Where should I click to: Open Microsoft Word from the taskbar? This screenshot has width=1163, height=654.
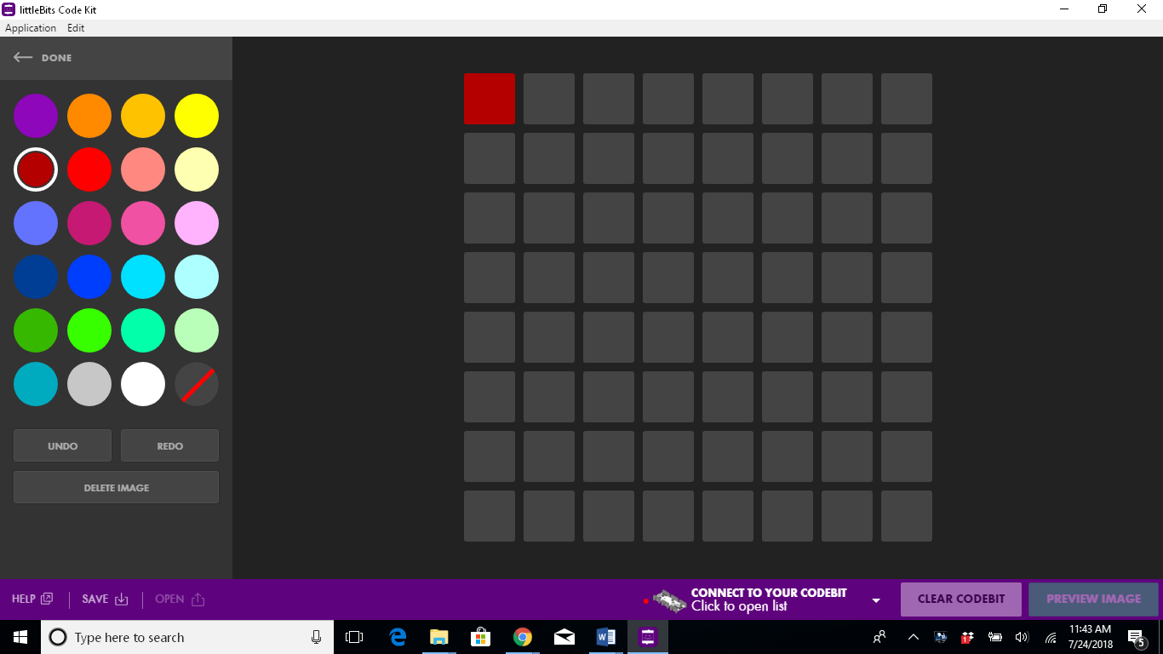605,637
